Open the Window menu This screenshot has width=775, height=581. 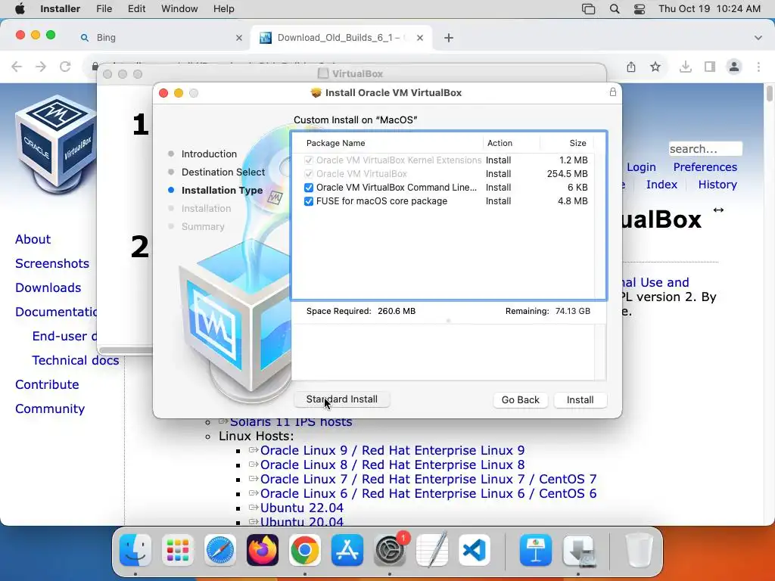(x=179, y=9)
